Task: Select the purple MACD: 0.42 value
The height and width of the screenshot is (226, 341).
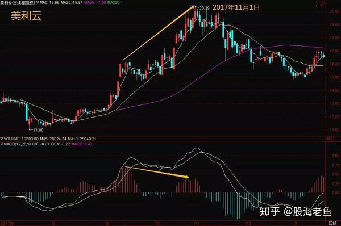Action: point(82,144)
